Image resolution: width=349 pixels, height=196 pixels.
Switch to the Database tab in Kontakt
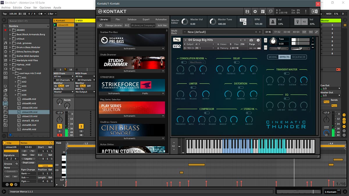click(132, 19)
